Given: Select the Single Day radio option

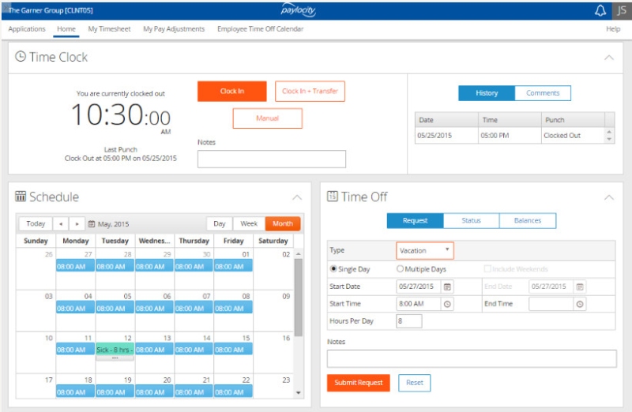Looking at the screenshot, I should 333,268.
